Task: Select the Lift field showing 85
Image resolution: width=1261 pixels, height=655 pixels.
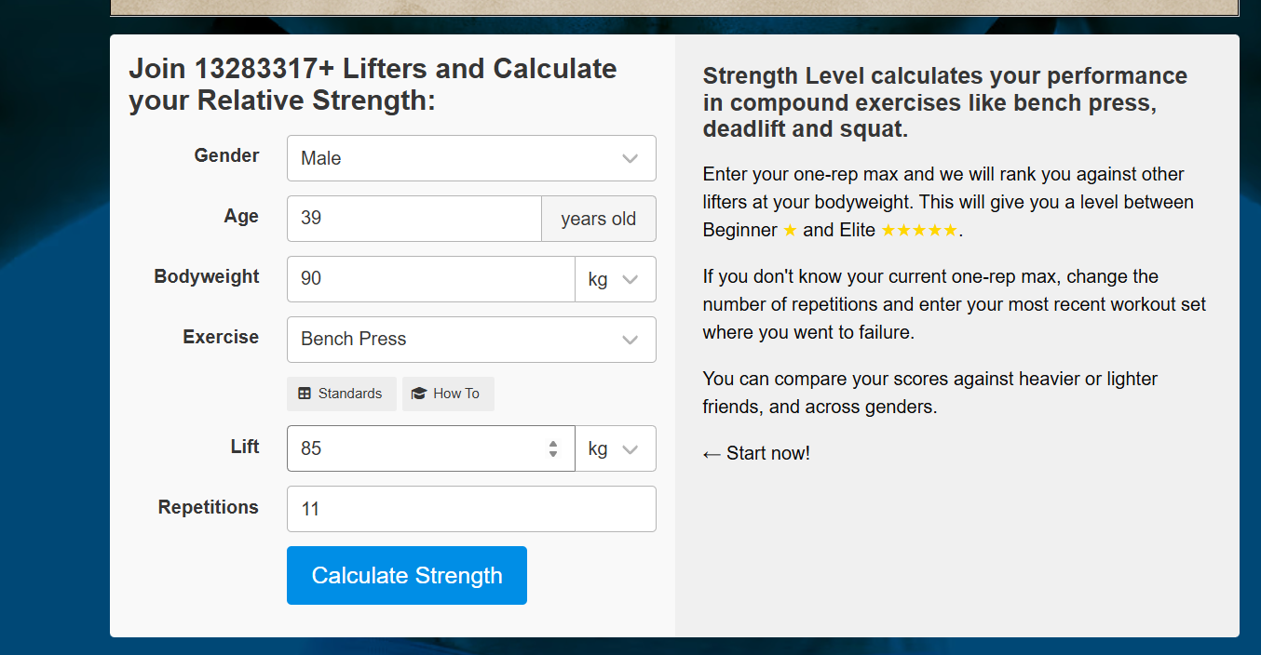Action: (x=419, y=448)
